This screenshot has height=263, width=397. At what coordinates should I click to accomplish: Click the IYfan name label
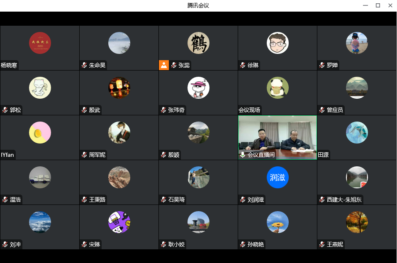tap(7, 155)
